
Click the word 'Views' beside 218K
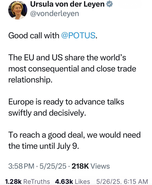100,166
